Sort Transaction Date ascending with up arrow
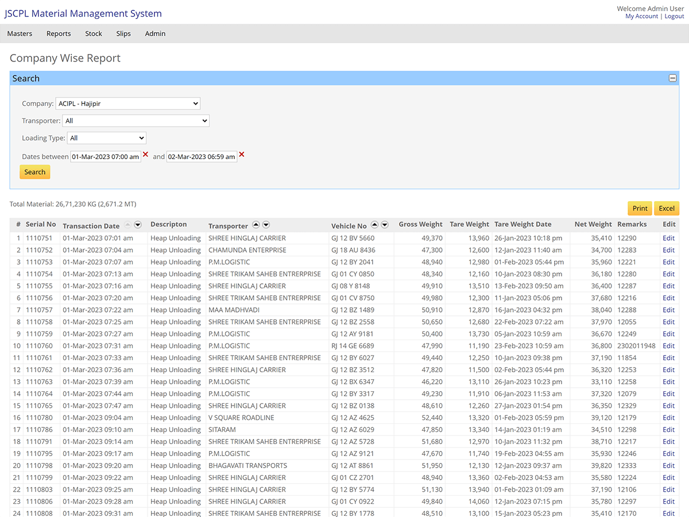Viewport: 689px width, 517px height. (x=127, y=225)
